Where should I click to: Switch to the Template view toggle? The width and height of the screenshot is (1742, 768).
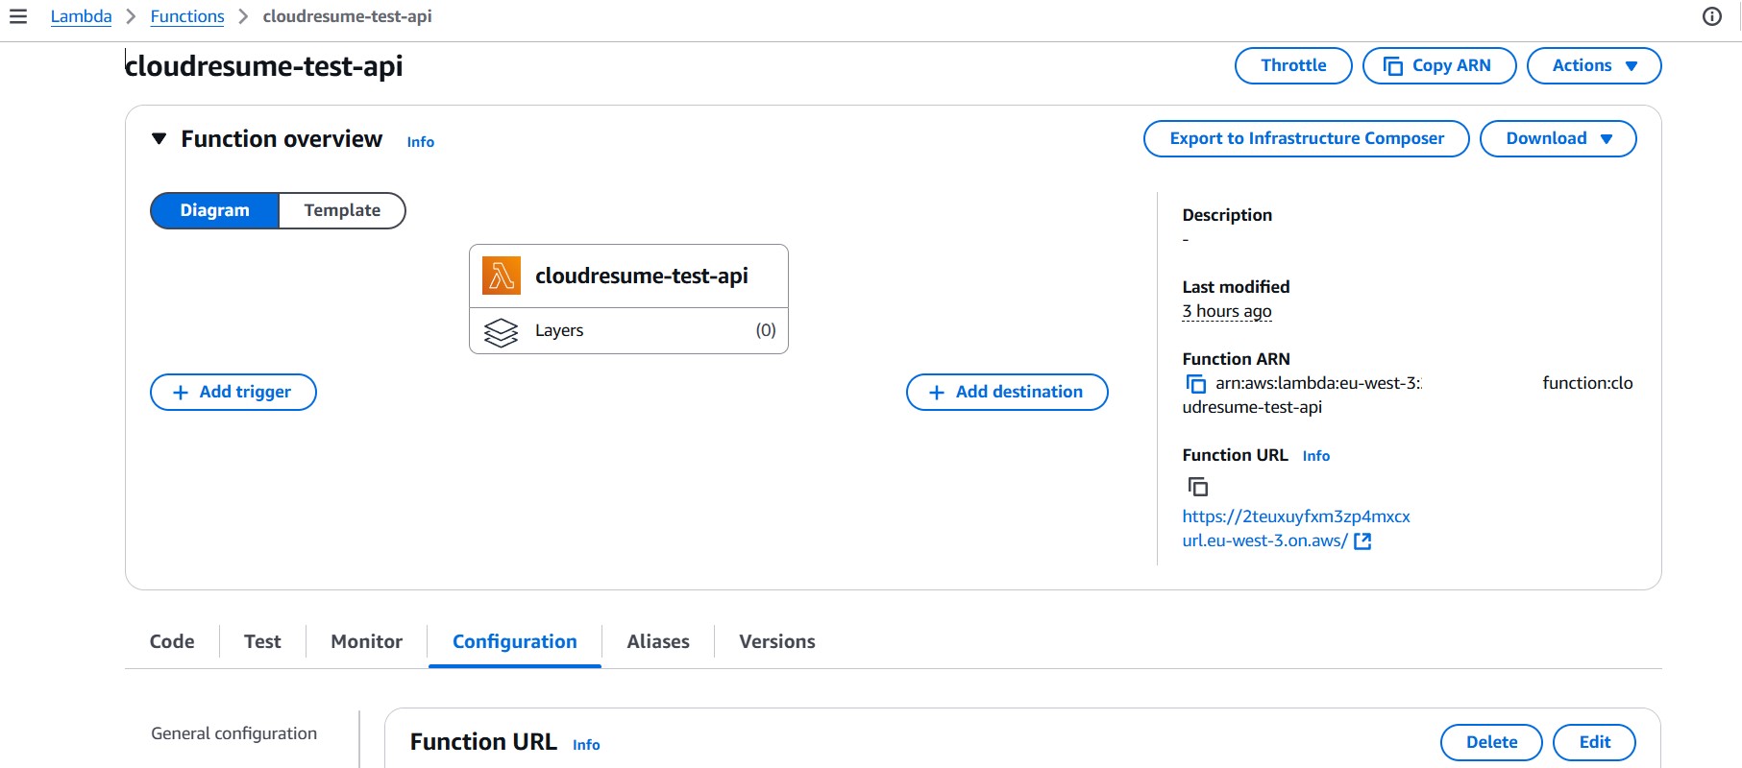tap(342, 210)
